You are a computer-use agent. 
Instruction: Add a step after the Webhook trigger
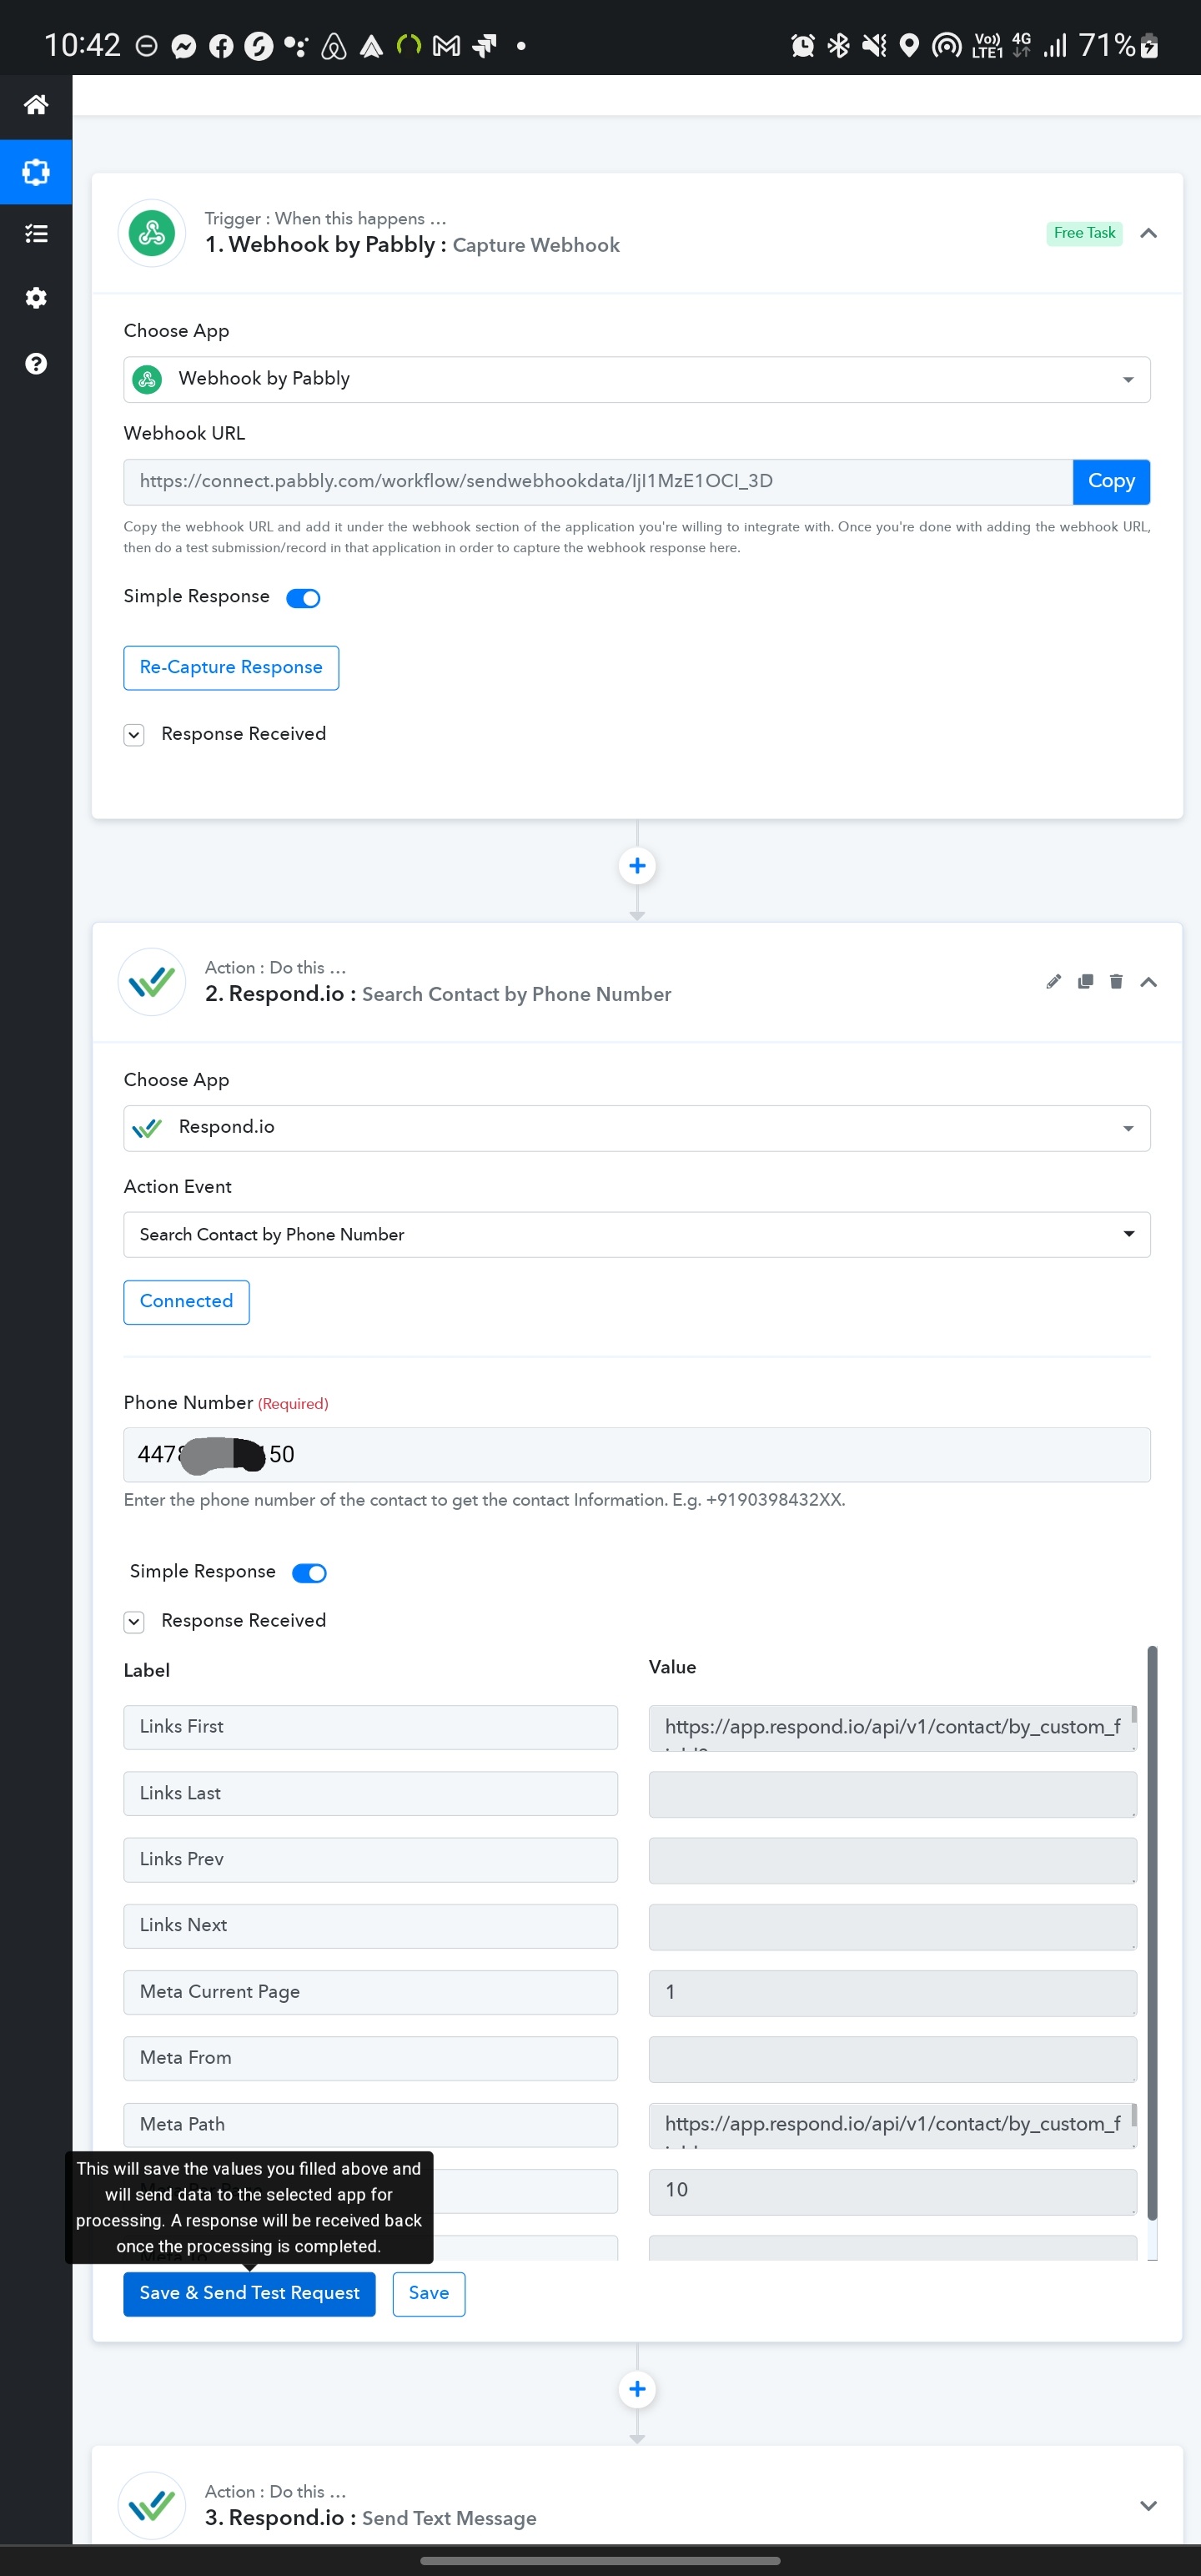[x=637, y=866]
